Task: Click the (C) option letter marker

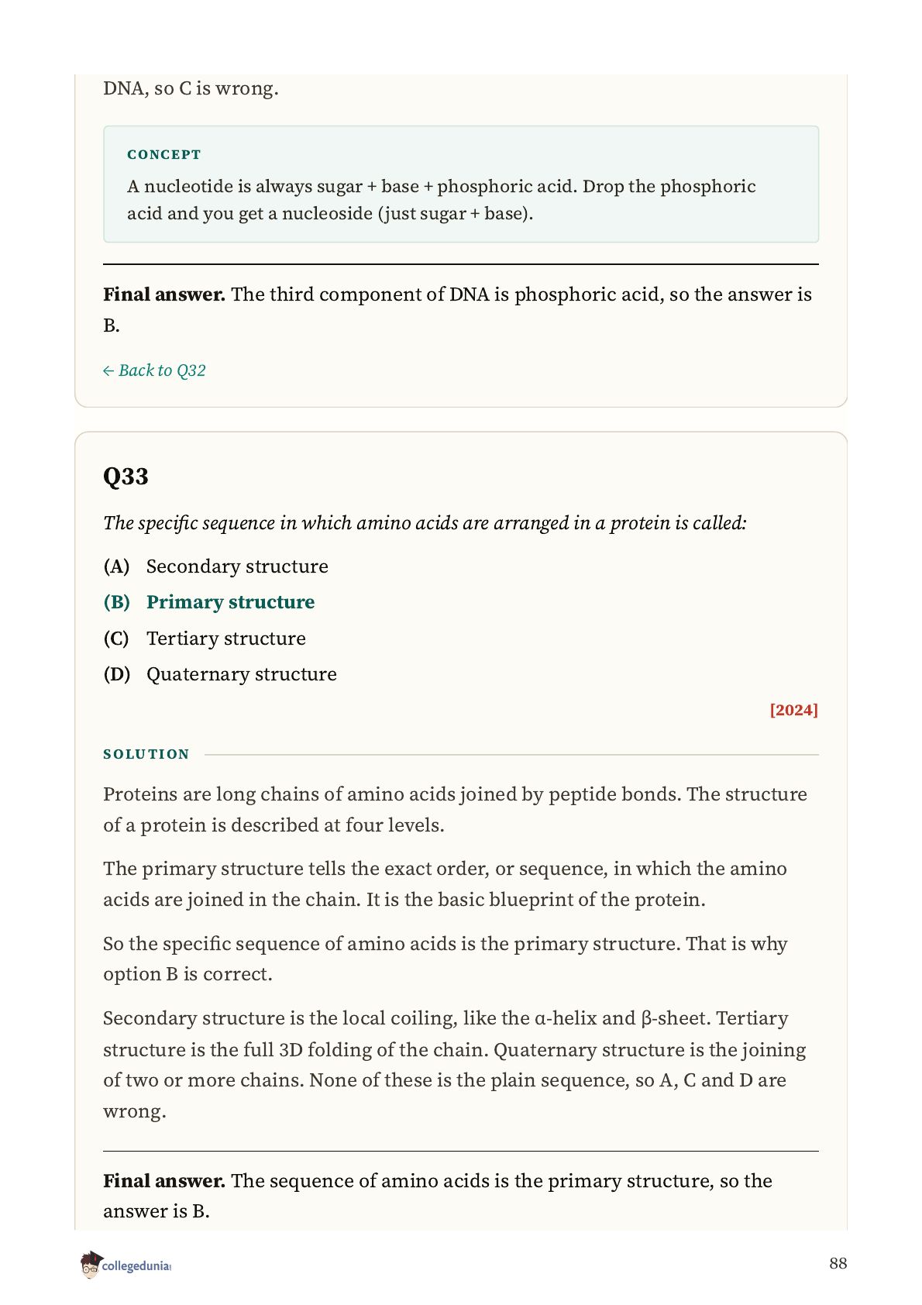Action: (116, 639)
